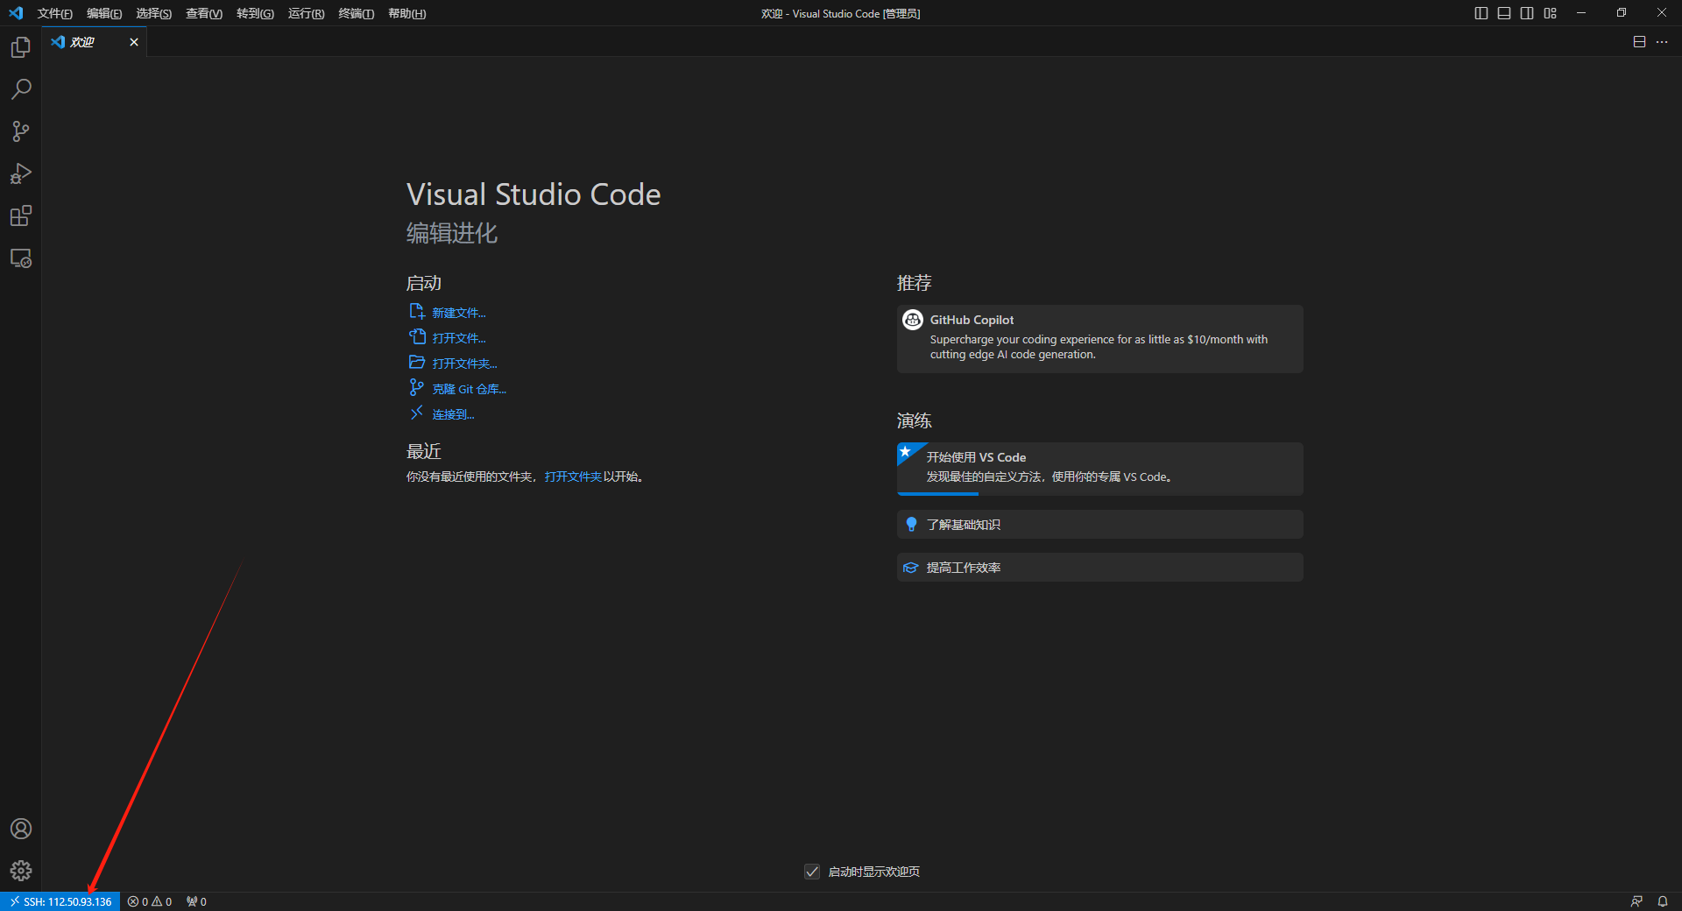Open the Explorer sidebar icon
The image size is (1682, 911).
[20, 46]
